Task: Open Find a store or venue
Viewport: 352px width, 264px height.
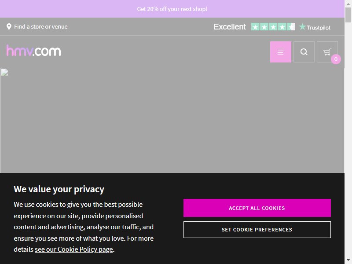Action: [x=41, y=27]
